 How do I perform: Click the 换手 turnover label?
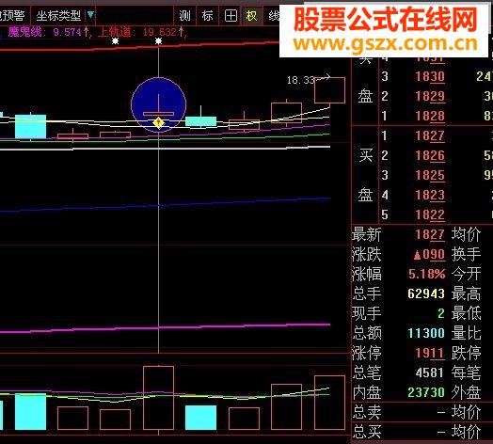[x=466, y=254]
